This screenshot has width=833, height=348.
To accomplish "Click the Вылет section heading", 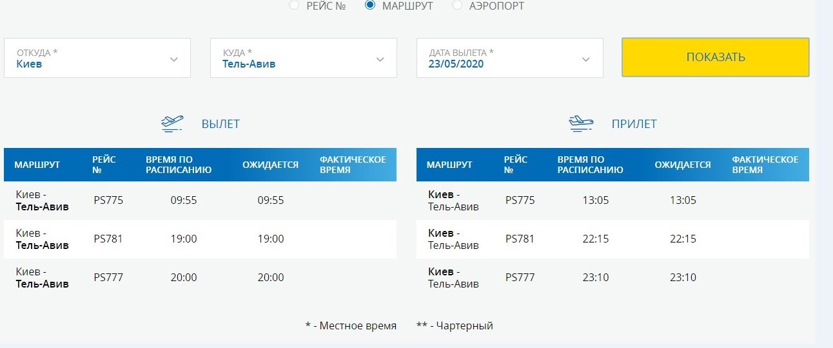I will (x=220, y=124).
